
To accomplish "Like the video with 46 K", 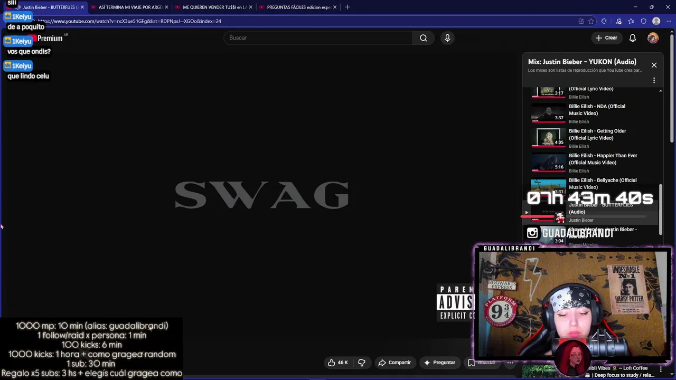I will [337, 363].
